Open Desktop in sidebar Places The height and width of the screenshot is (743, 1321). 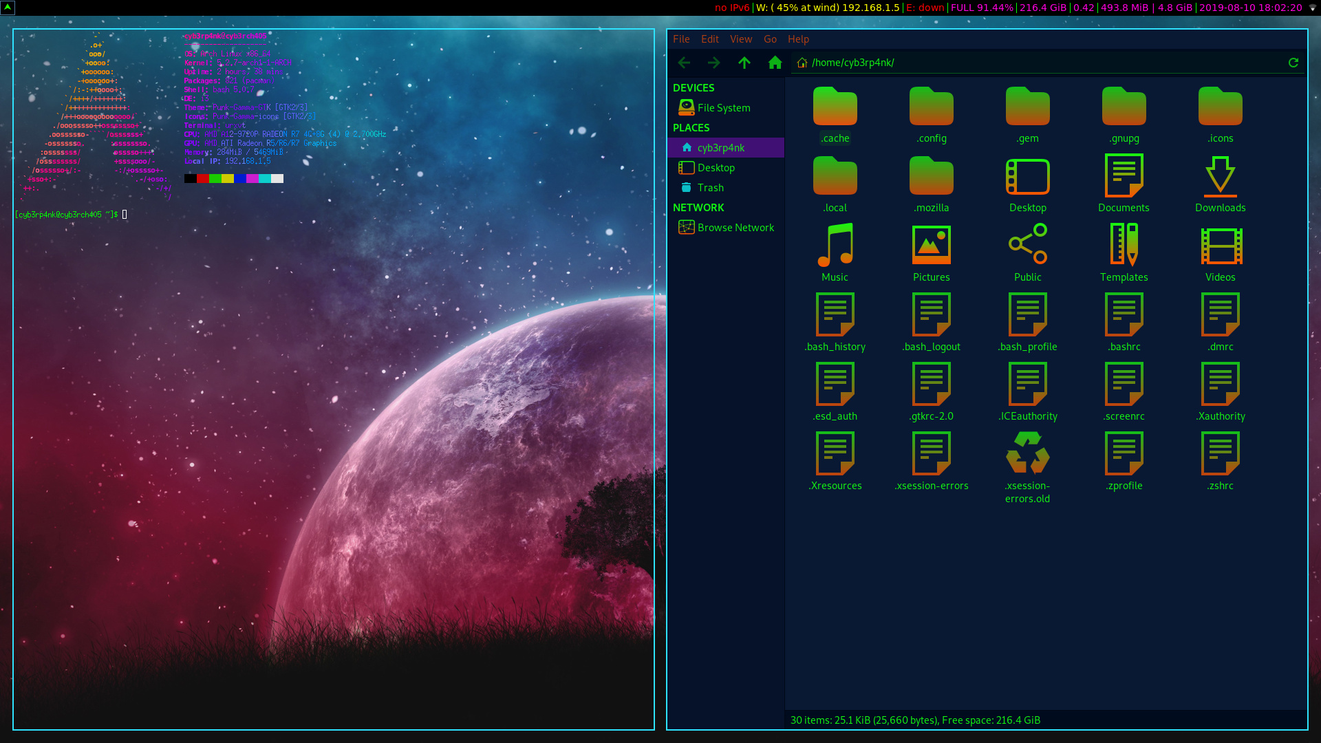[726, 168]
